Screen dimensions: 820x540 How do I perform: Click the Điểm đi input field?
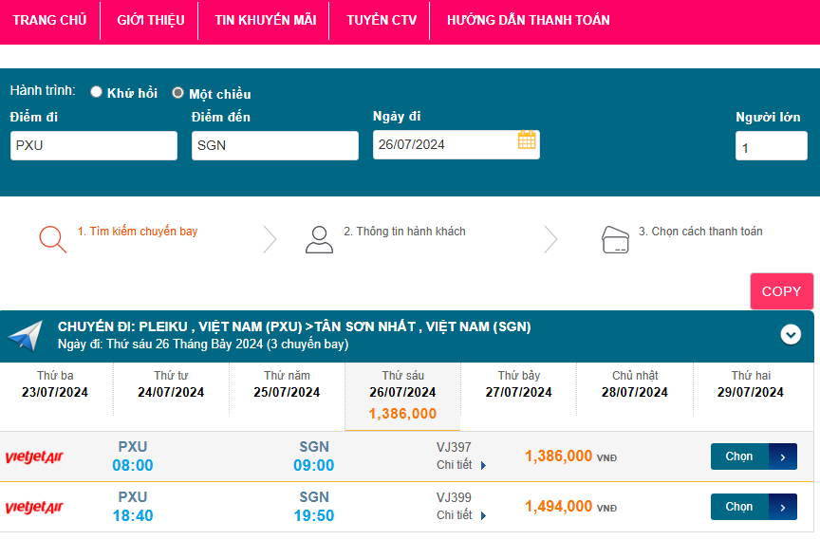[x=94, y=145]
